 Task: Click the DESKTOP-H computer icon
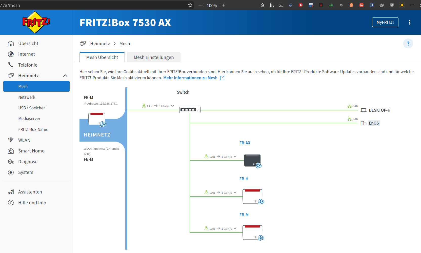tap(364, 110)
